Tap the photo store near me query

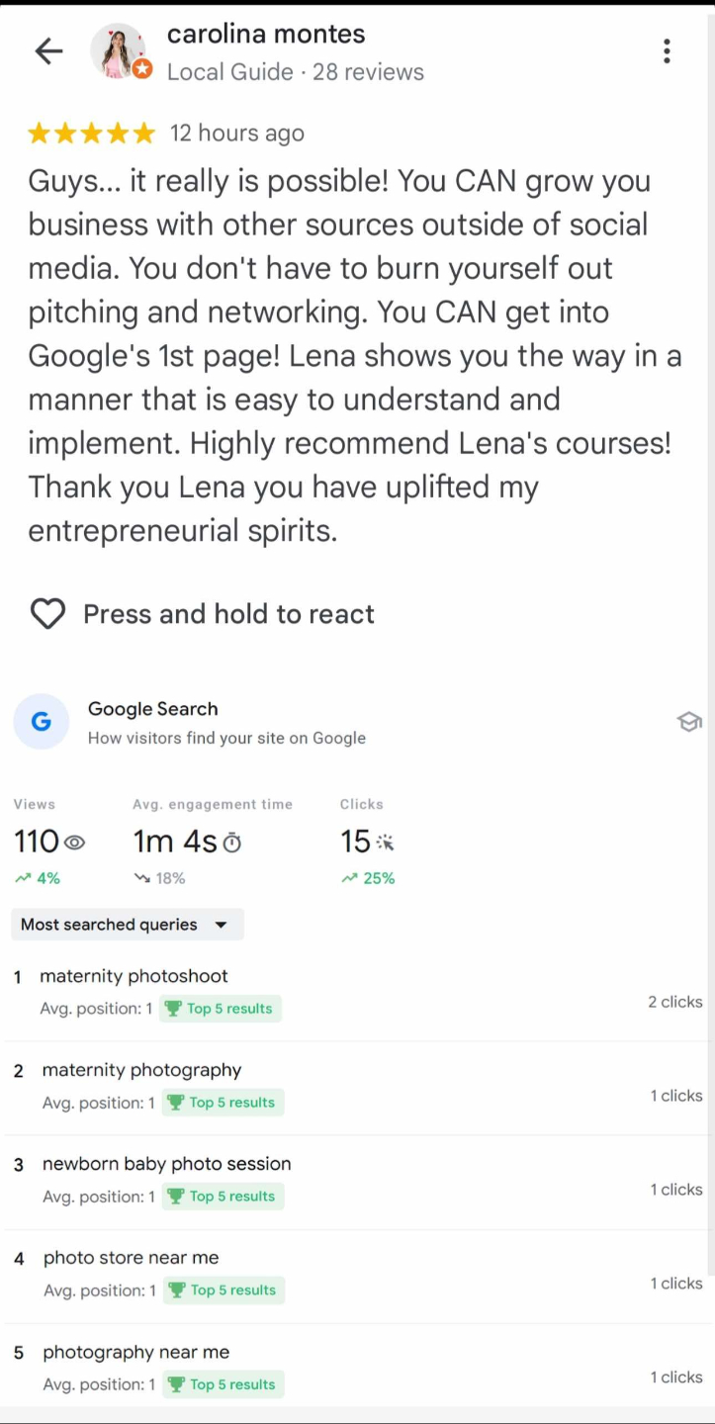point(131,1258)
